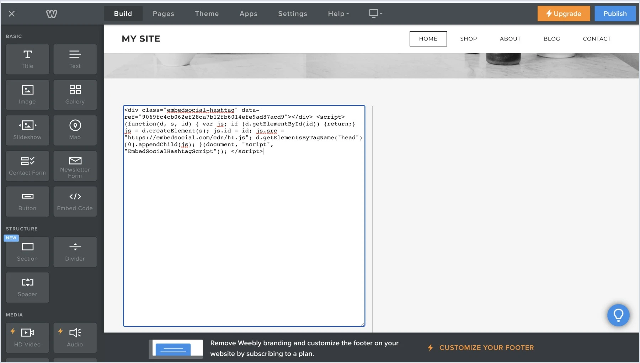640x363 pixels.
Task: Open the Pages tab
Action: point(164,13)
